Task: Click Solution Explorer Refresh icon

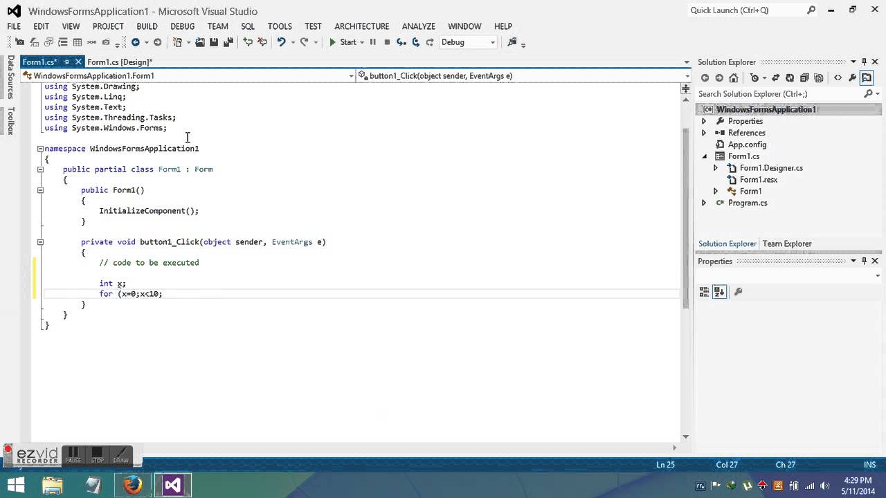Action: click(x=790, y=78)
